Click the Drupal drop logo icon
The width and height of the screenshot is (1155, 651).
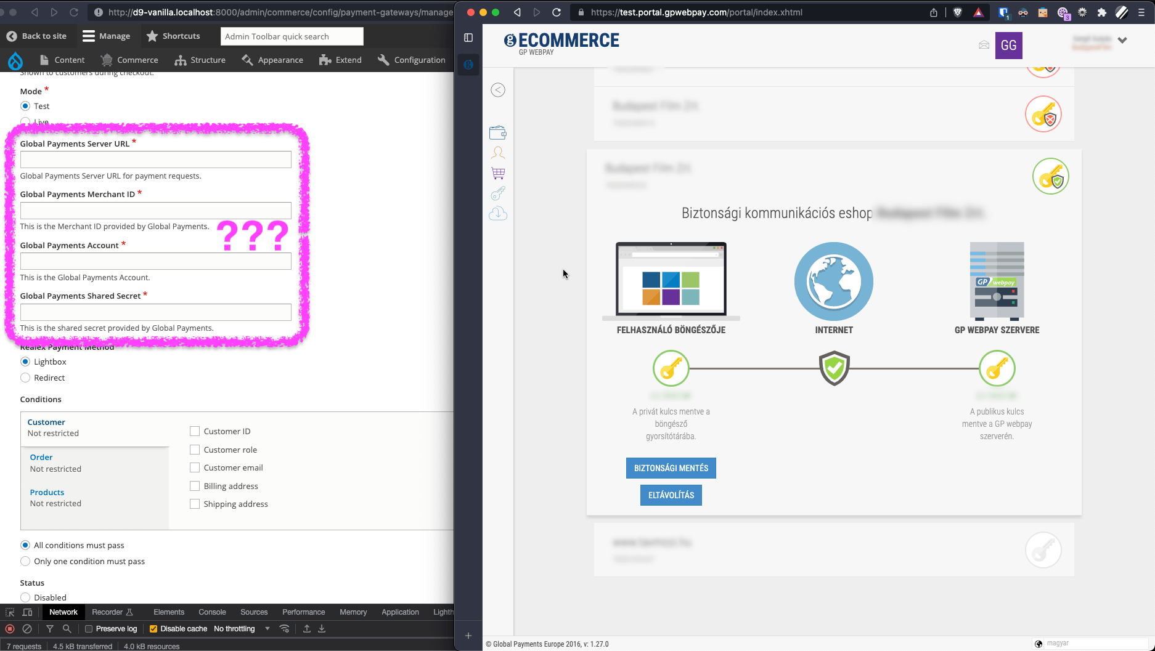[x=15, y=60]
